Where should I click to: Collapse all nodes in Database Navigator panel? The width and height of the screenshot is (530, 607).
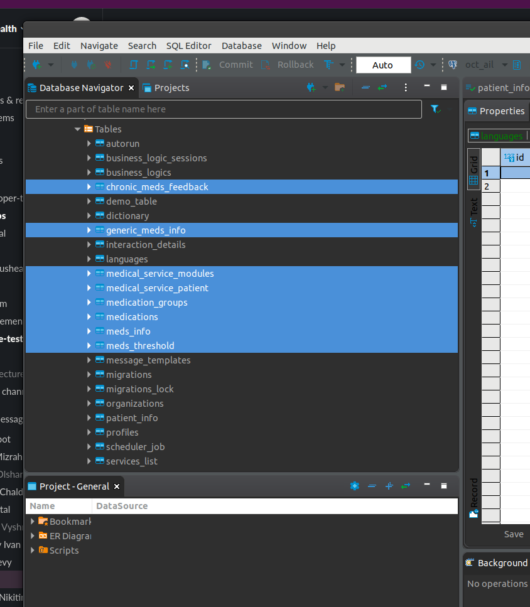pos(365,88)
